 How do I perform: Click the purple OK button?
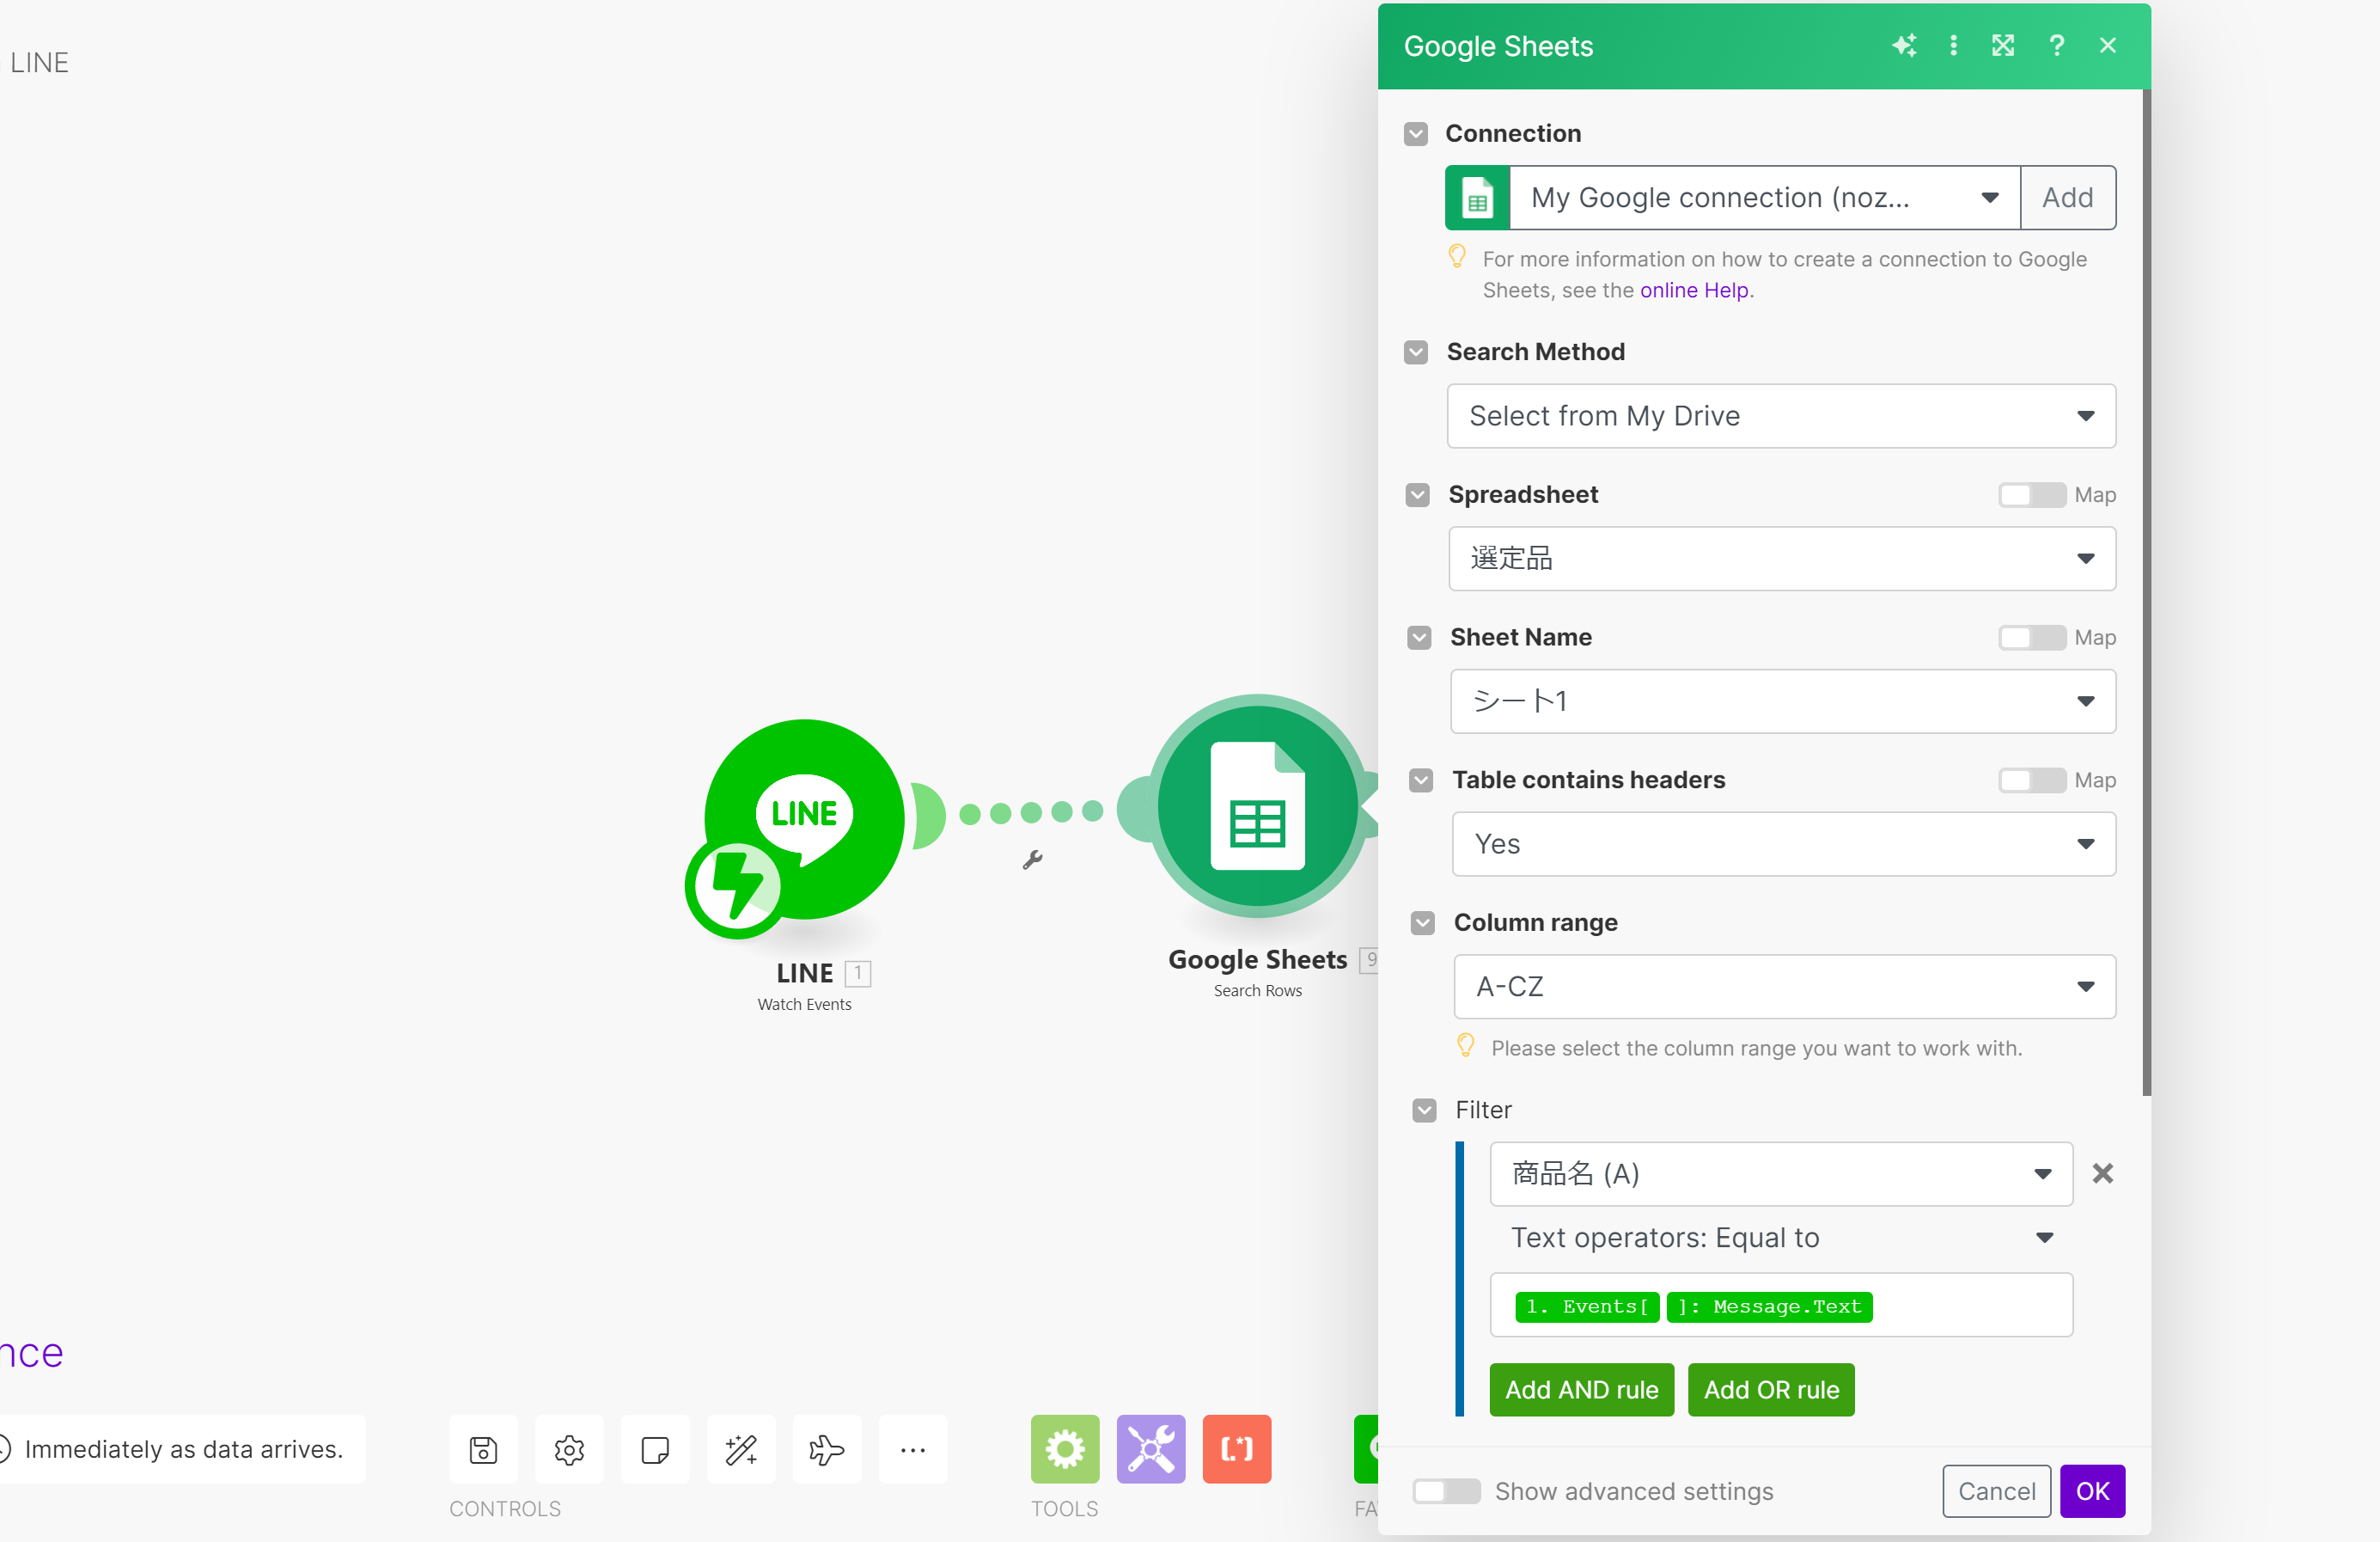pos(2092,1491)
